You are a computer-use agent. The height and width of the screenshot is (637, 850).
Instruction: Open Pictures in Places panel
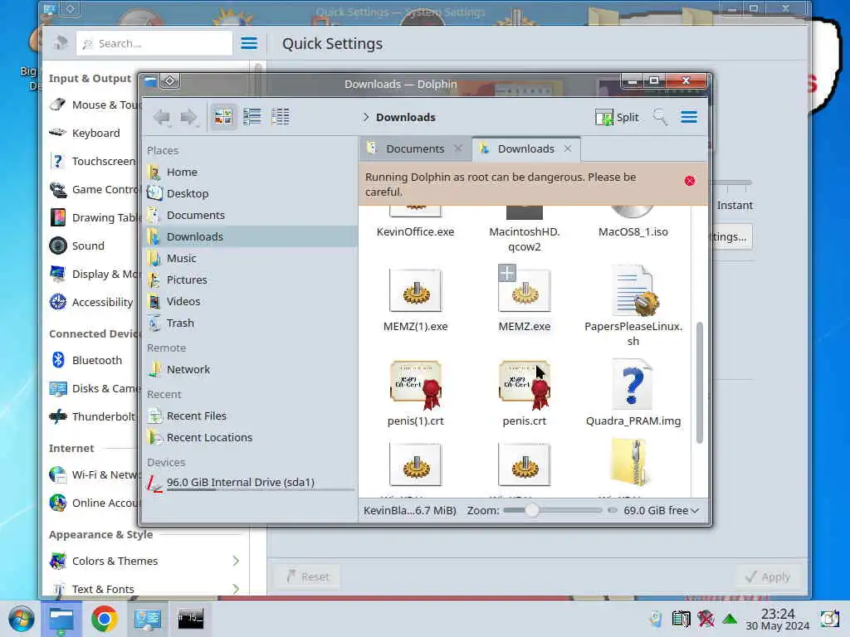pos(251,280)
